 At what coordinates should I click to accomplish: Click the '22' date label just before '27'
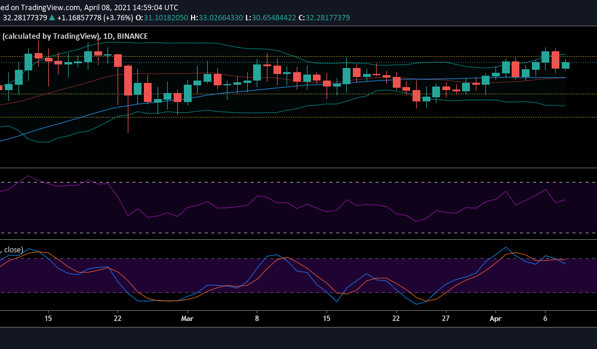pyautogui.click(x=396, y=318)
